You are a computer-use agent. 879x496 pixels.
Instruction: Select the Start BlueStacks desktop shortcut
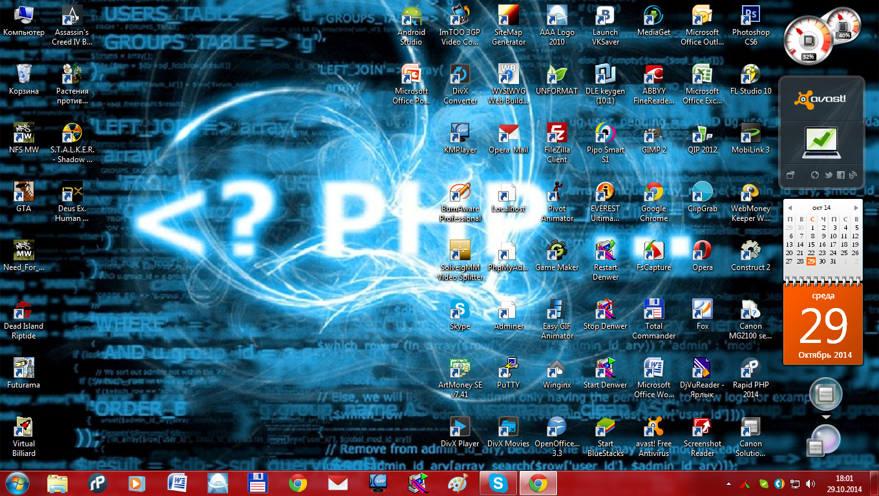(605, 437)
